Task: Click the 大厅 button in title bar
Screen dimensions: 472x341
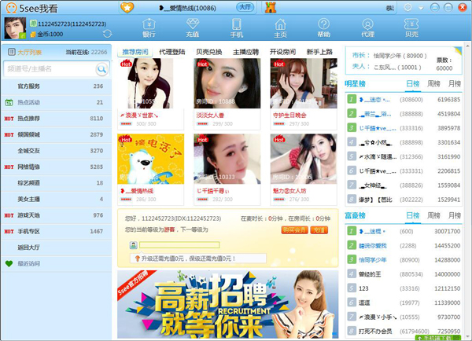Action: [245, 7]
